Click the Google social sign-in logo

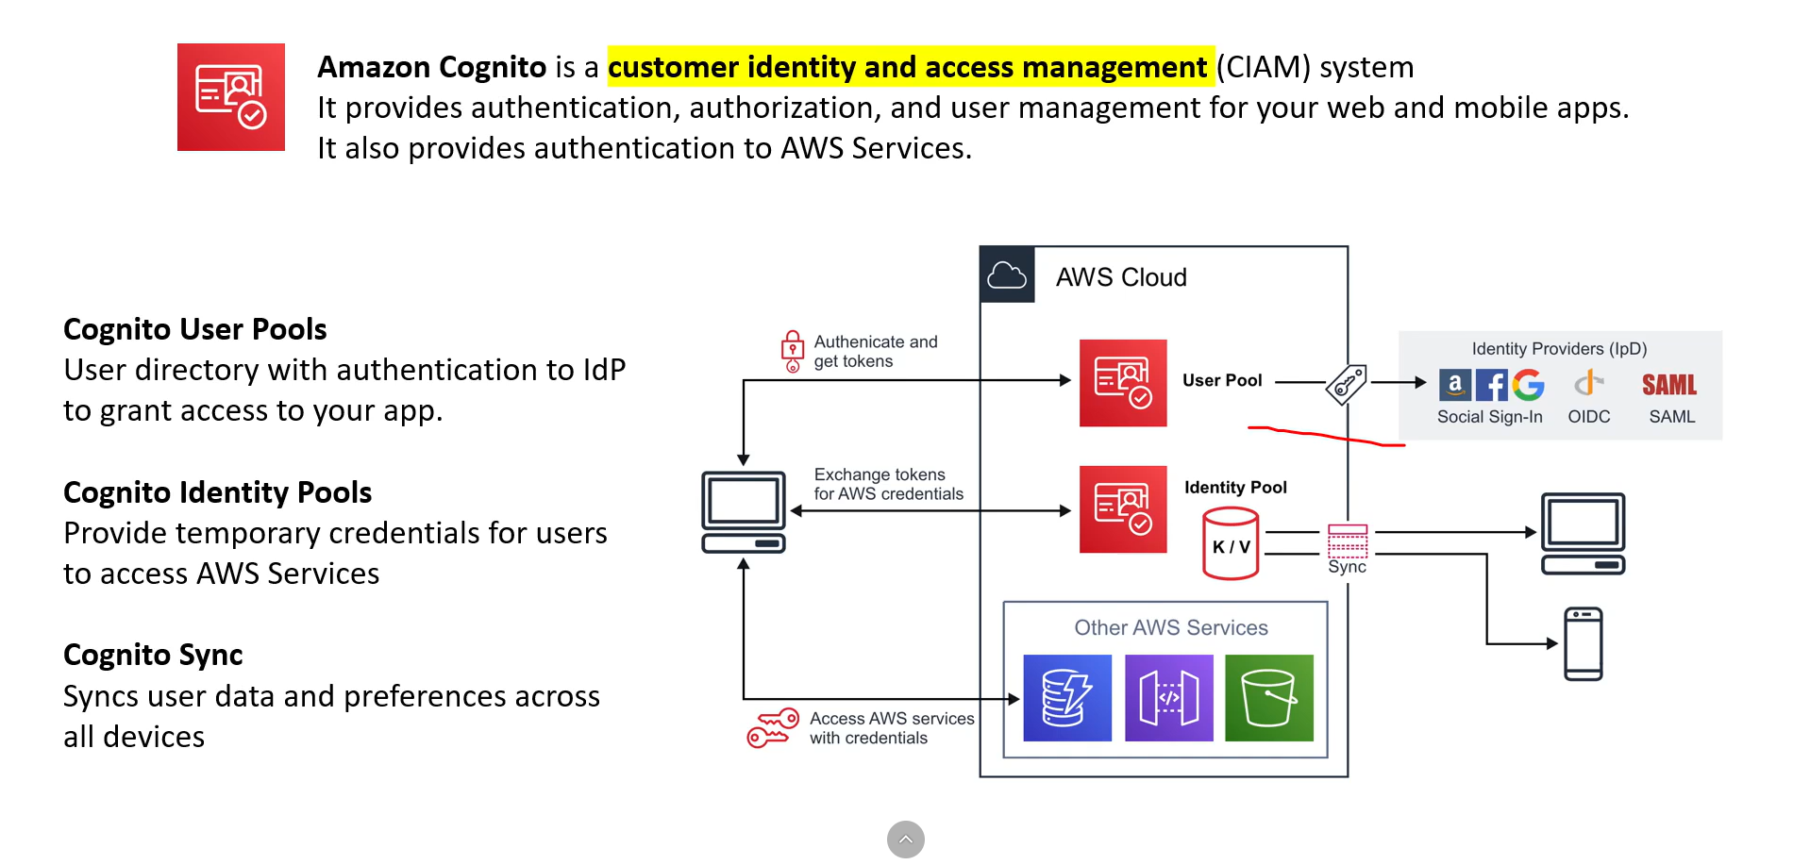point(1529,385)
